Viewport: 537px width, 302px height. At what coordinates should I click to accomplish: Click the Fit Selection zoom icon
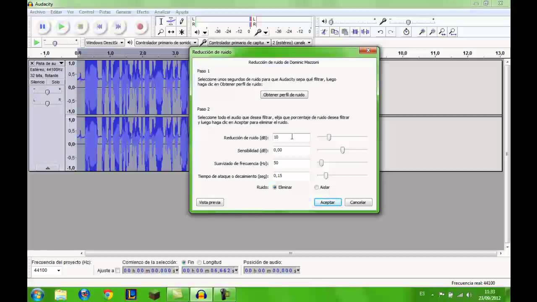coord(442,32)
